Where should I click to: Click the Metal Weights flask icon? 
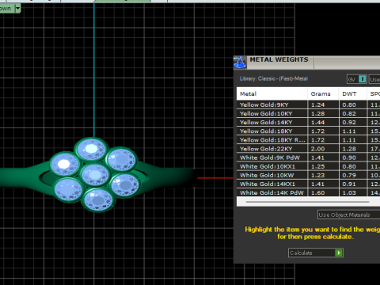click(240, 63)
